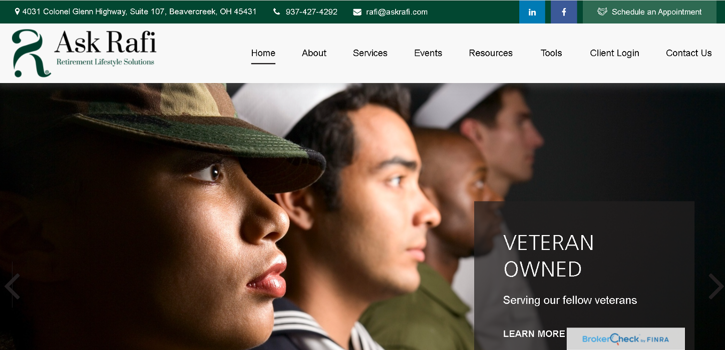Open the Contact Us page

(688, 53)
